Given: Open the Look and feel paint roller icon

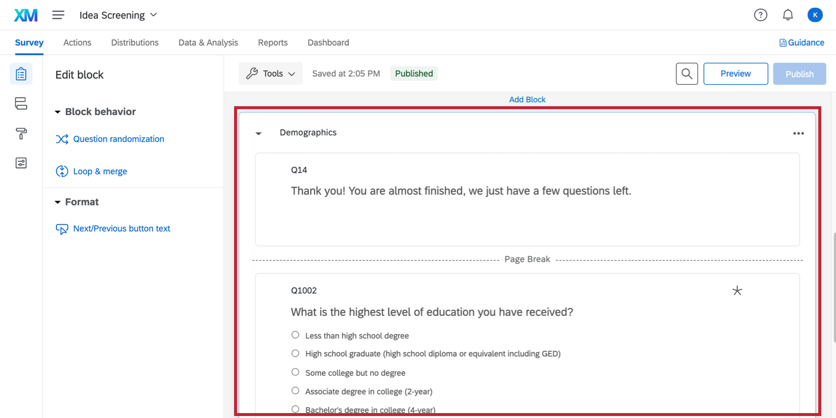Looking at the screenshot, I should click(x=21, y=133).
